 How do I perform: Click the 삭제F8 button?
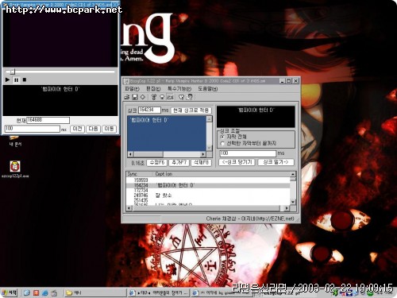click(202, 163)
